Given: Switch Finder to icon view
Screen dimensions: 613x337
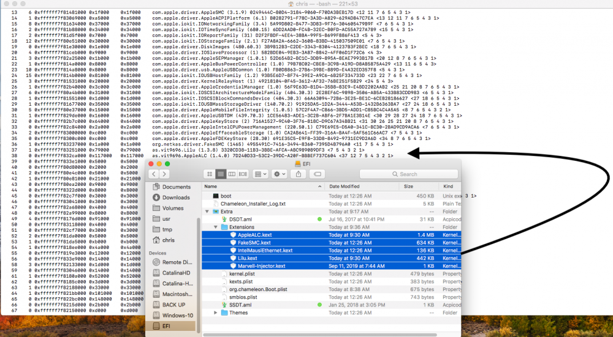Looking at the screenshot, I should (x=209, y=174).
